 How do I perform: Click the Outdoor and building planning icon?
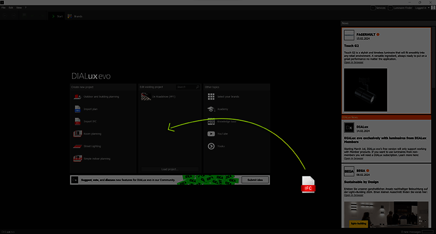pos(77,97)
